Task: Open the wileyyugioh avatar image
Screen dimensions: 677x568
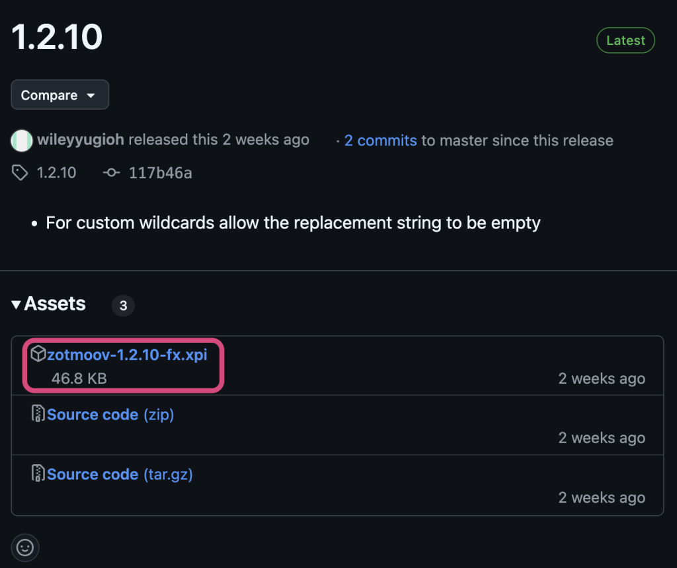Action: tap(21, 140)
